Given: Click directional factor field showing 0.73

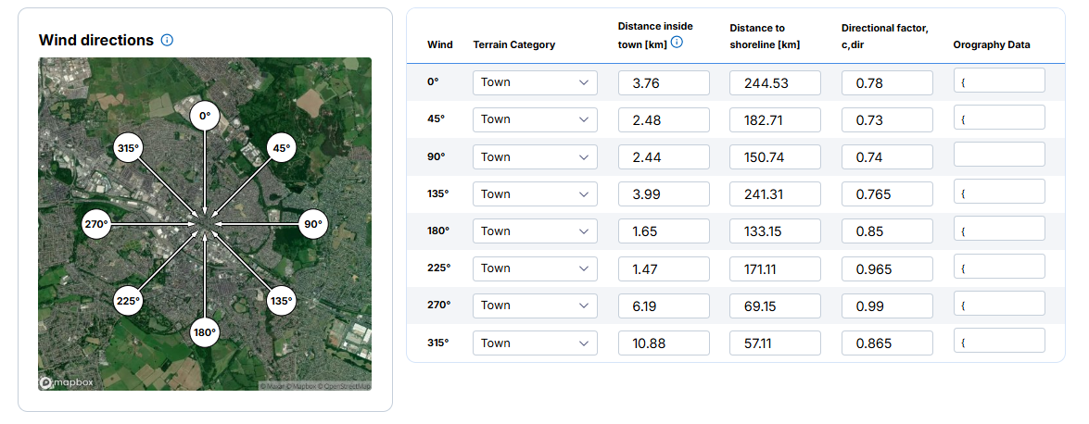Looking at the screenshot, I should point(887,119).
